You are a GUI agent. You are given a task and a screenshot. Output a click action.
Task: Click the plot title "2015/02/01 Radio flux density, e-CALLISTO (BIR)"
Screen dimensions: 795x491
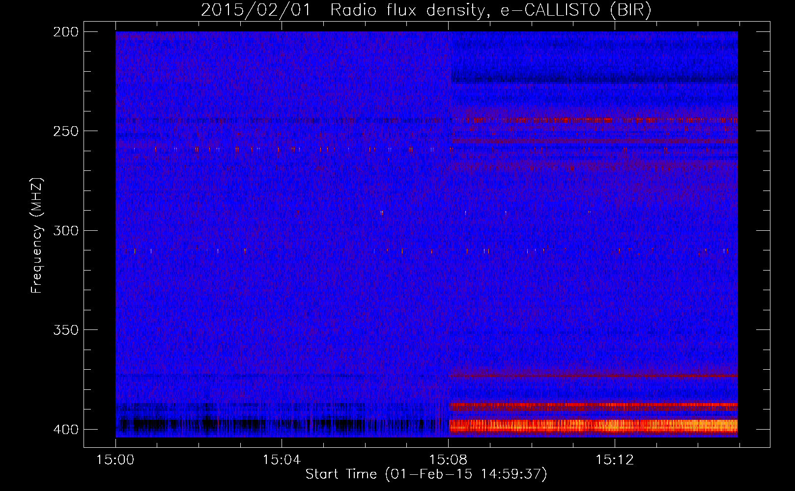click(426, 10)
